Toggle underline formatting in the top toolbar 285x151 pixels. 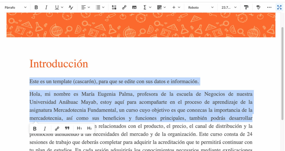[57, 7]
